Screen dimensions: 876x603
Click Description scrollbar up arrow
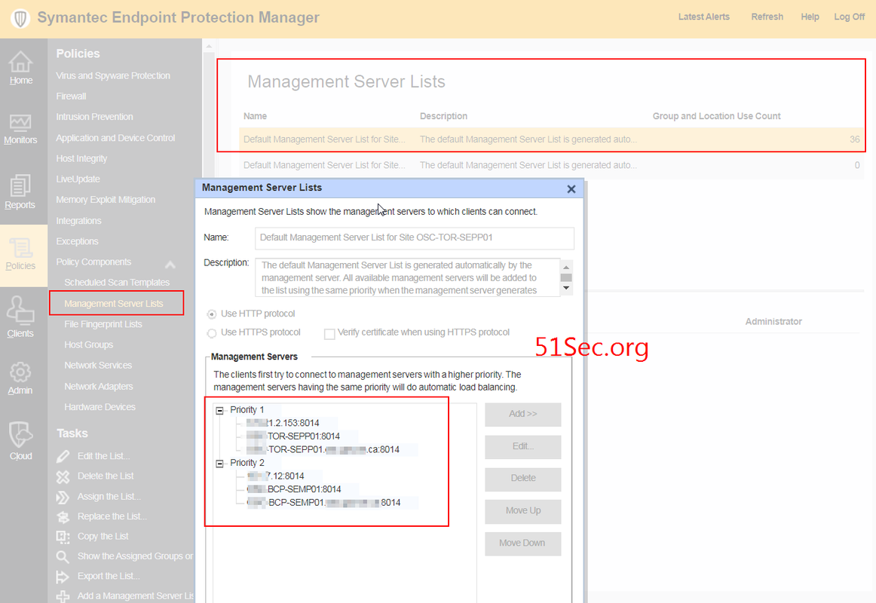(566, 267)
